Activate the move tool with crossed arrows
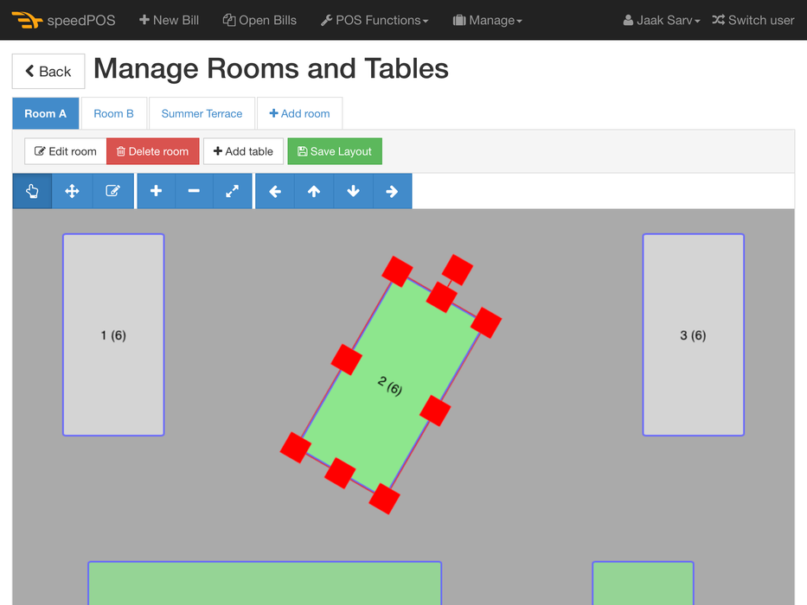 73,191
